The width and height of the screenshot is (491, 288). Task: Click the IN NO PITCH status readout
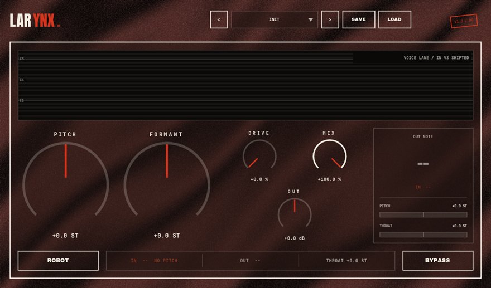pyautogui.click(x=154, y=261)
